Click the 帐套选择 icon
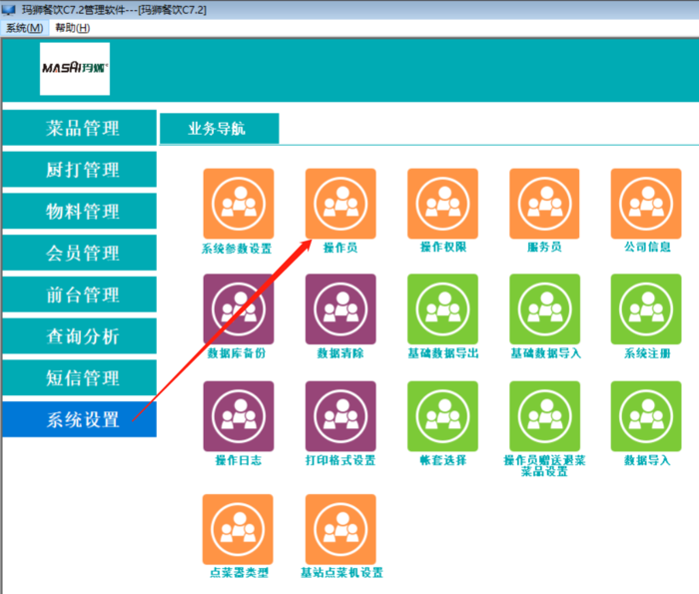699x594 pixels. tap(442, 416)
